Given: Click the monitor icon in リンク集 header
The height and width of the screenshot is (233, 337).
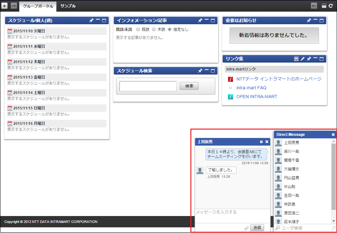Looking at the screenshot, I should [296, 59].
